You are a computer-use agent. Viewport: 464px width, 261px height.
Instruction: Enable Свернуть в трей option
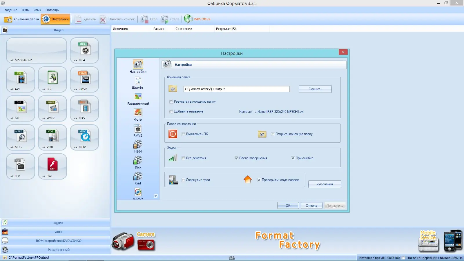click(x=183, y=180)
